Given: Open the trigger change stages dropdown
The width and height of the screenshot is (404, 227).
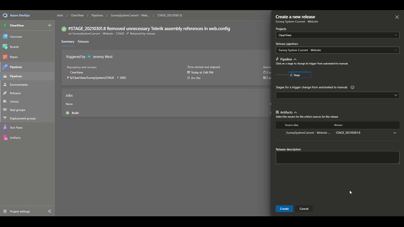Looking at the screenshot, I should [337, 95].
